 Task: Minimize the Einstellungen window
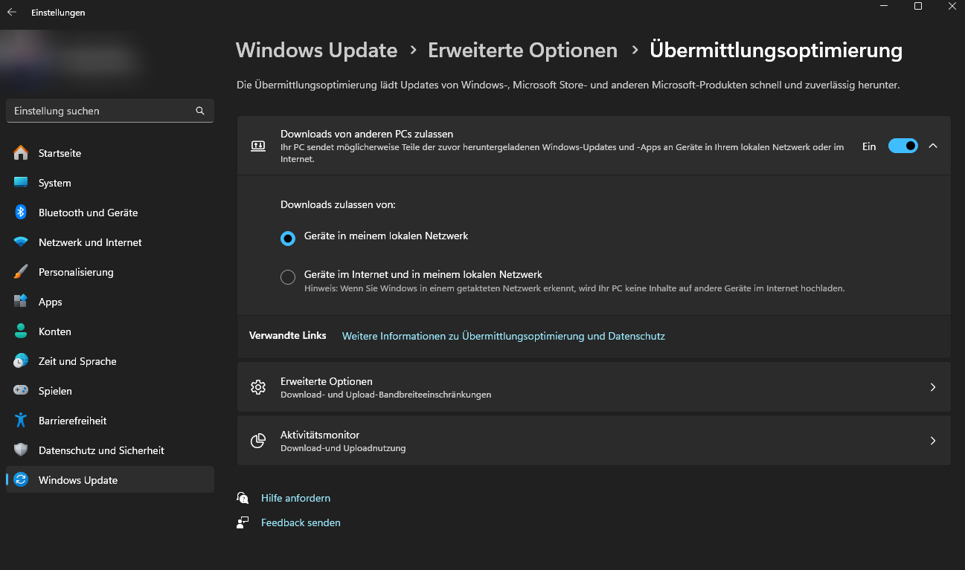885,6
